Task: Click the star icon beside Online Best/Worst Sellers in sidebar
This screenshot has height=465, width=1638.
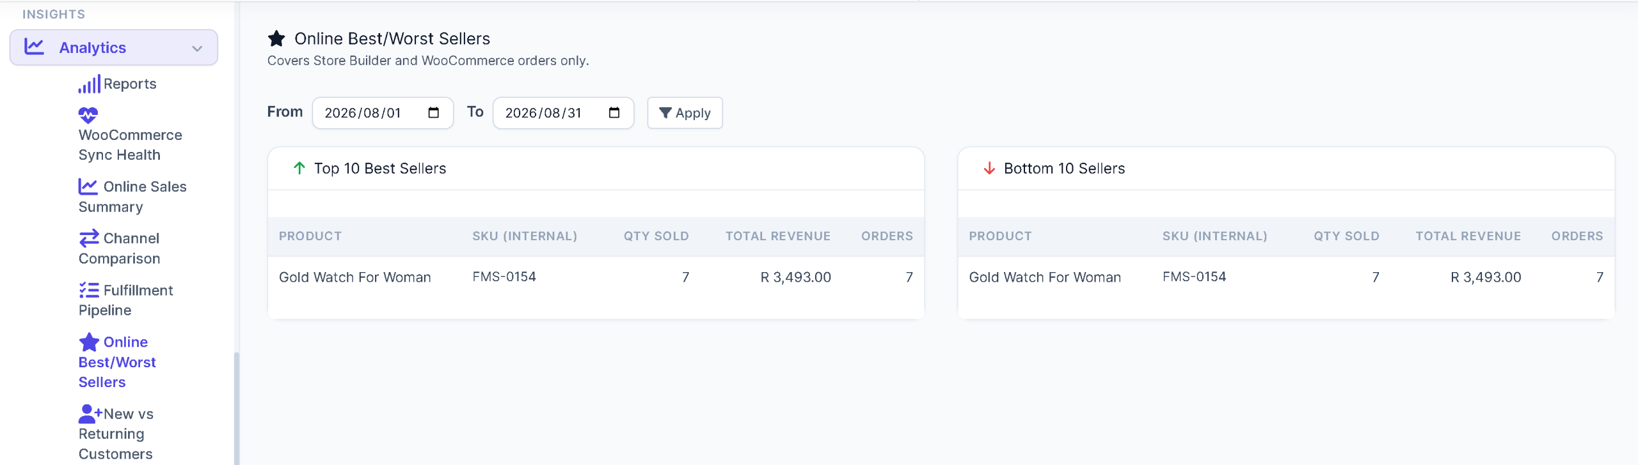Action: (89, 342)
